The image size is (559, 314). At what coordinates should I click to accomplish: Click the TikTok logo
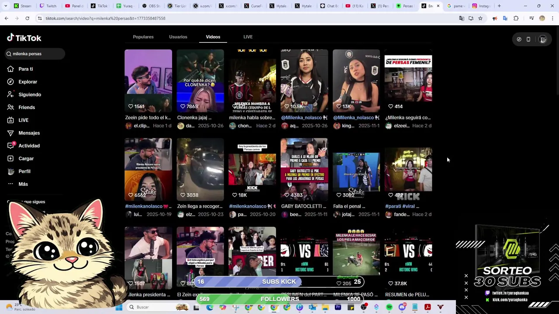click(x=24, y=38)
